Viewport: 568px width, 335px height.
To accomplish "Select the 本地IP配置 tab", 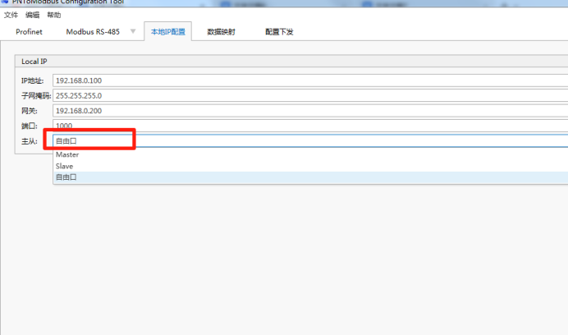I will (x=167, y=31).
